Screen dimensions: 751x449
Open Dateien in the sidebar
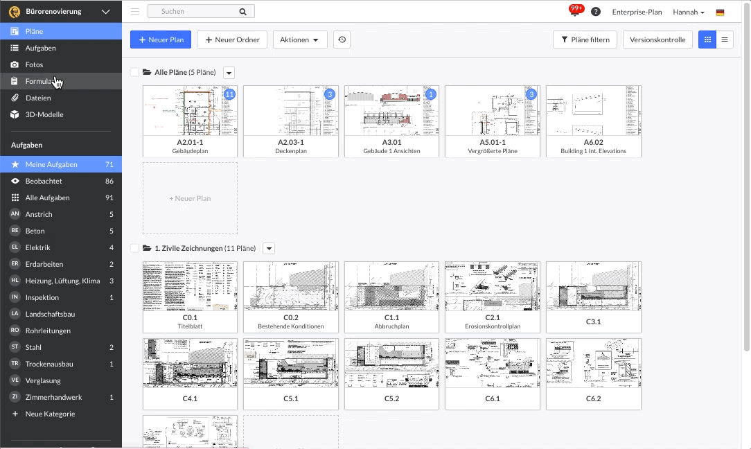click(x=61, y=98)
